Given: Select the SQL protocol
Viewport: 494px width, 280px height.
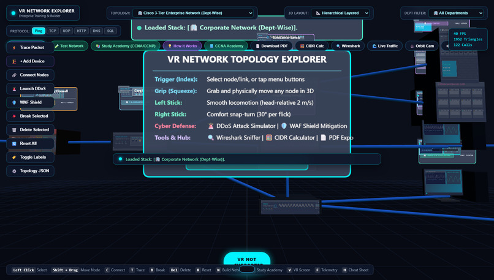Looking at the screenshot, I should 110,31.
